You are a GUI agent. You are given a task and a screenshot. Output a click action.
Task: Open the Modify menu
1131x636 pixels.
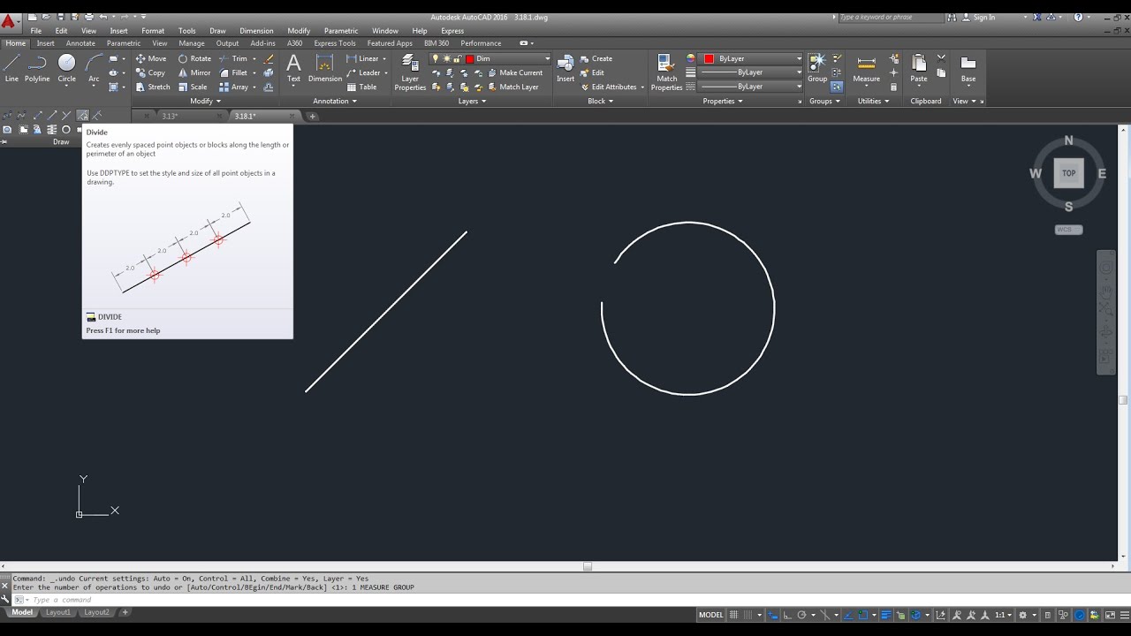pos(299,31)
